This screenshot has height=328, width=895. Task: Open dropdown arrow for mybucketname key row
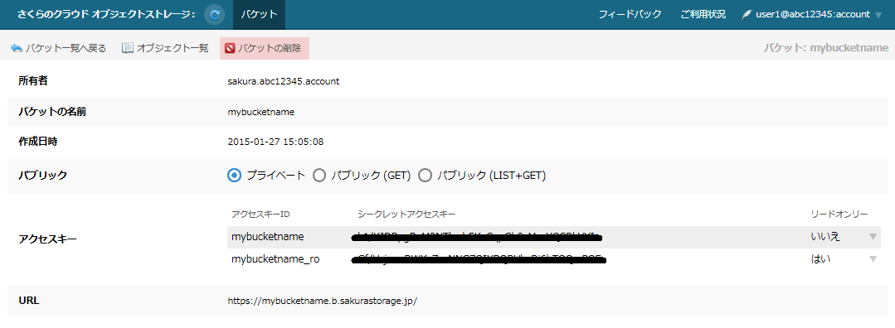[873, 237]
